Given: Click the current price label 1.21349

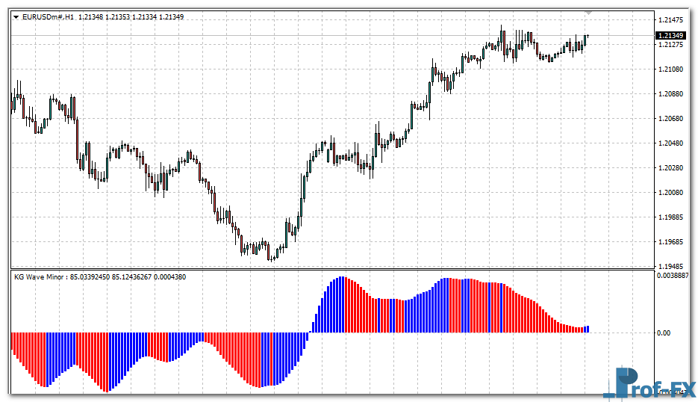Looking at the screenshot, I should coord(672,35).
